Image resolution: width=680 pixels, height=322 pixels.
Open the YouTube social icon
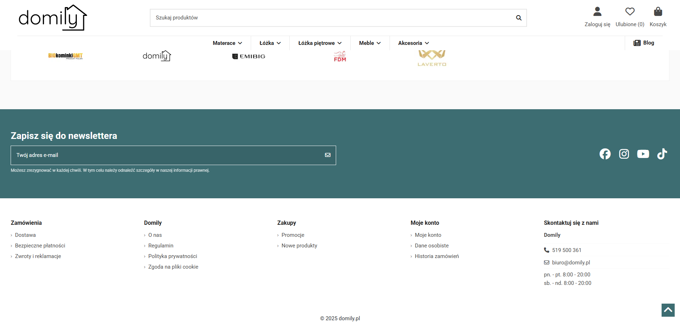(x=643, y=154)
